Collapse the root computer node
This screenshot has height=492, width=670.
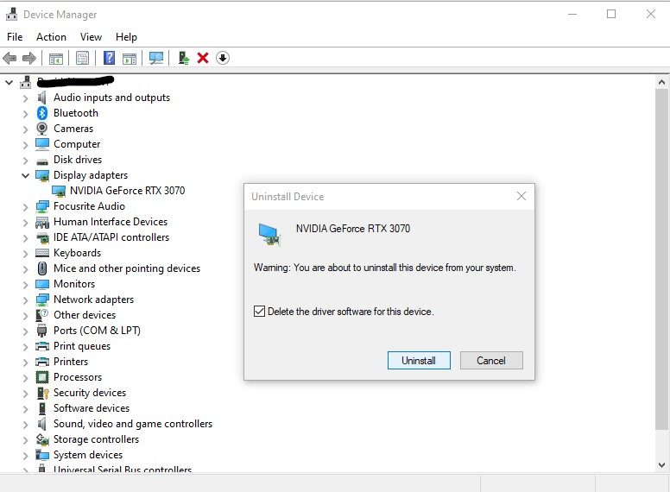tap(9, 82)
